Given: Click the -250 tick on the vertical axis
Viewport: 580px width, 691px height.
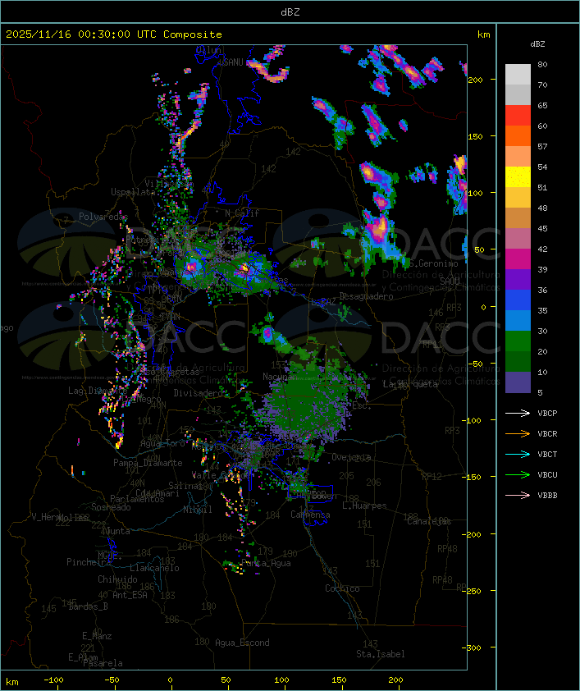Looking at the screenshot, I should pyautogui.click(x=471, y=591).
